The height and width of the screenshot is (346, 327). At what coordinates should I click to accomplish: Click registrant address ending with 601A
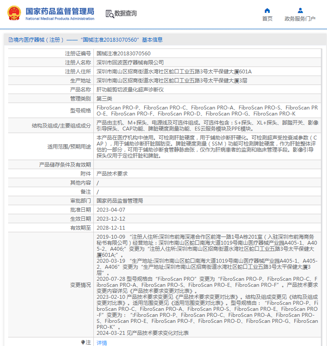pos(174,72)
